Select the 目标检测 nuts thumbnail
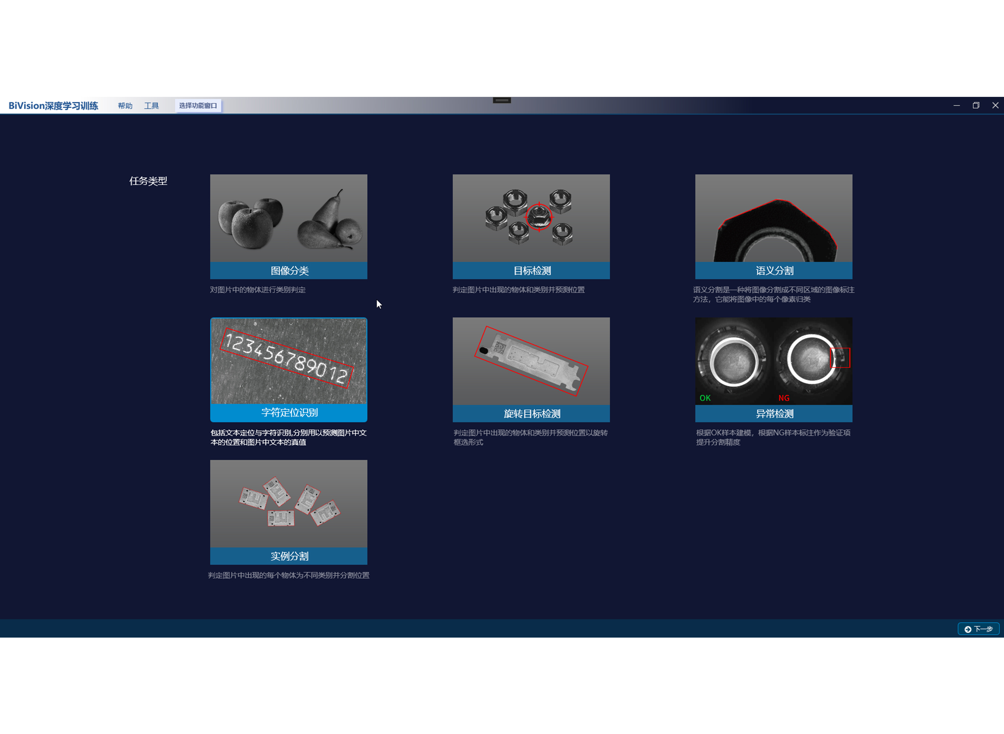The width and height of the screenshot is (1004, 734). (531, 218)
